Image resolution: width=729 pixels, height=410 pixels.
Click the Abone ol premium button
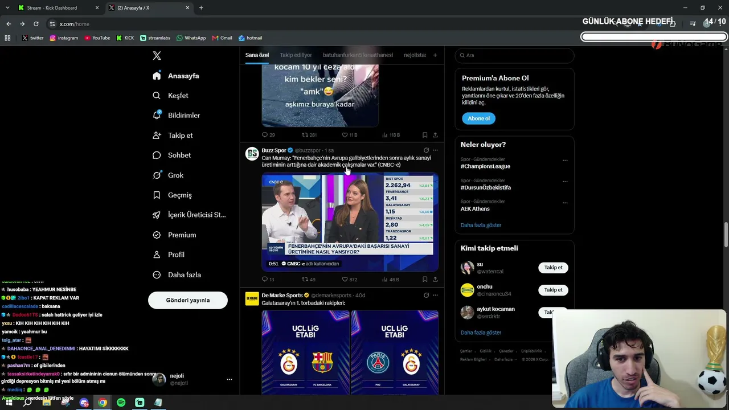pyautogui.click(x=478, y=118)
